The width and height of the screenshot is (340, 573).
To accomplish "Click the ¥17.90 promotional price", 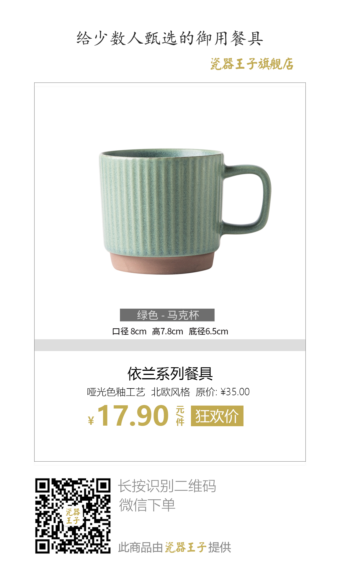I will [128, 416].
